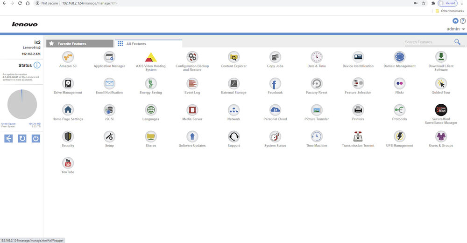467x243 pixels.
Task: Open Configuration Backup and Restore
Action: (192, 57)
